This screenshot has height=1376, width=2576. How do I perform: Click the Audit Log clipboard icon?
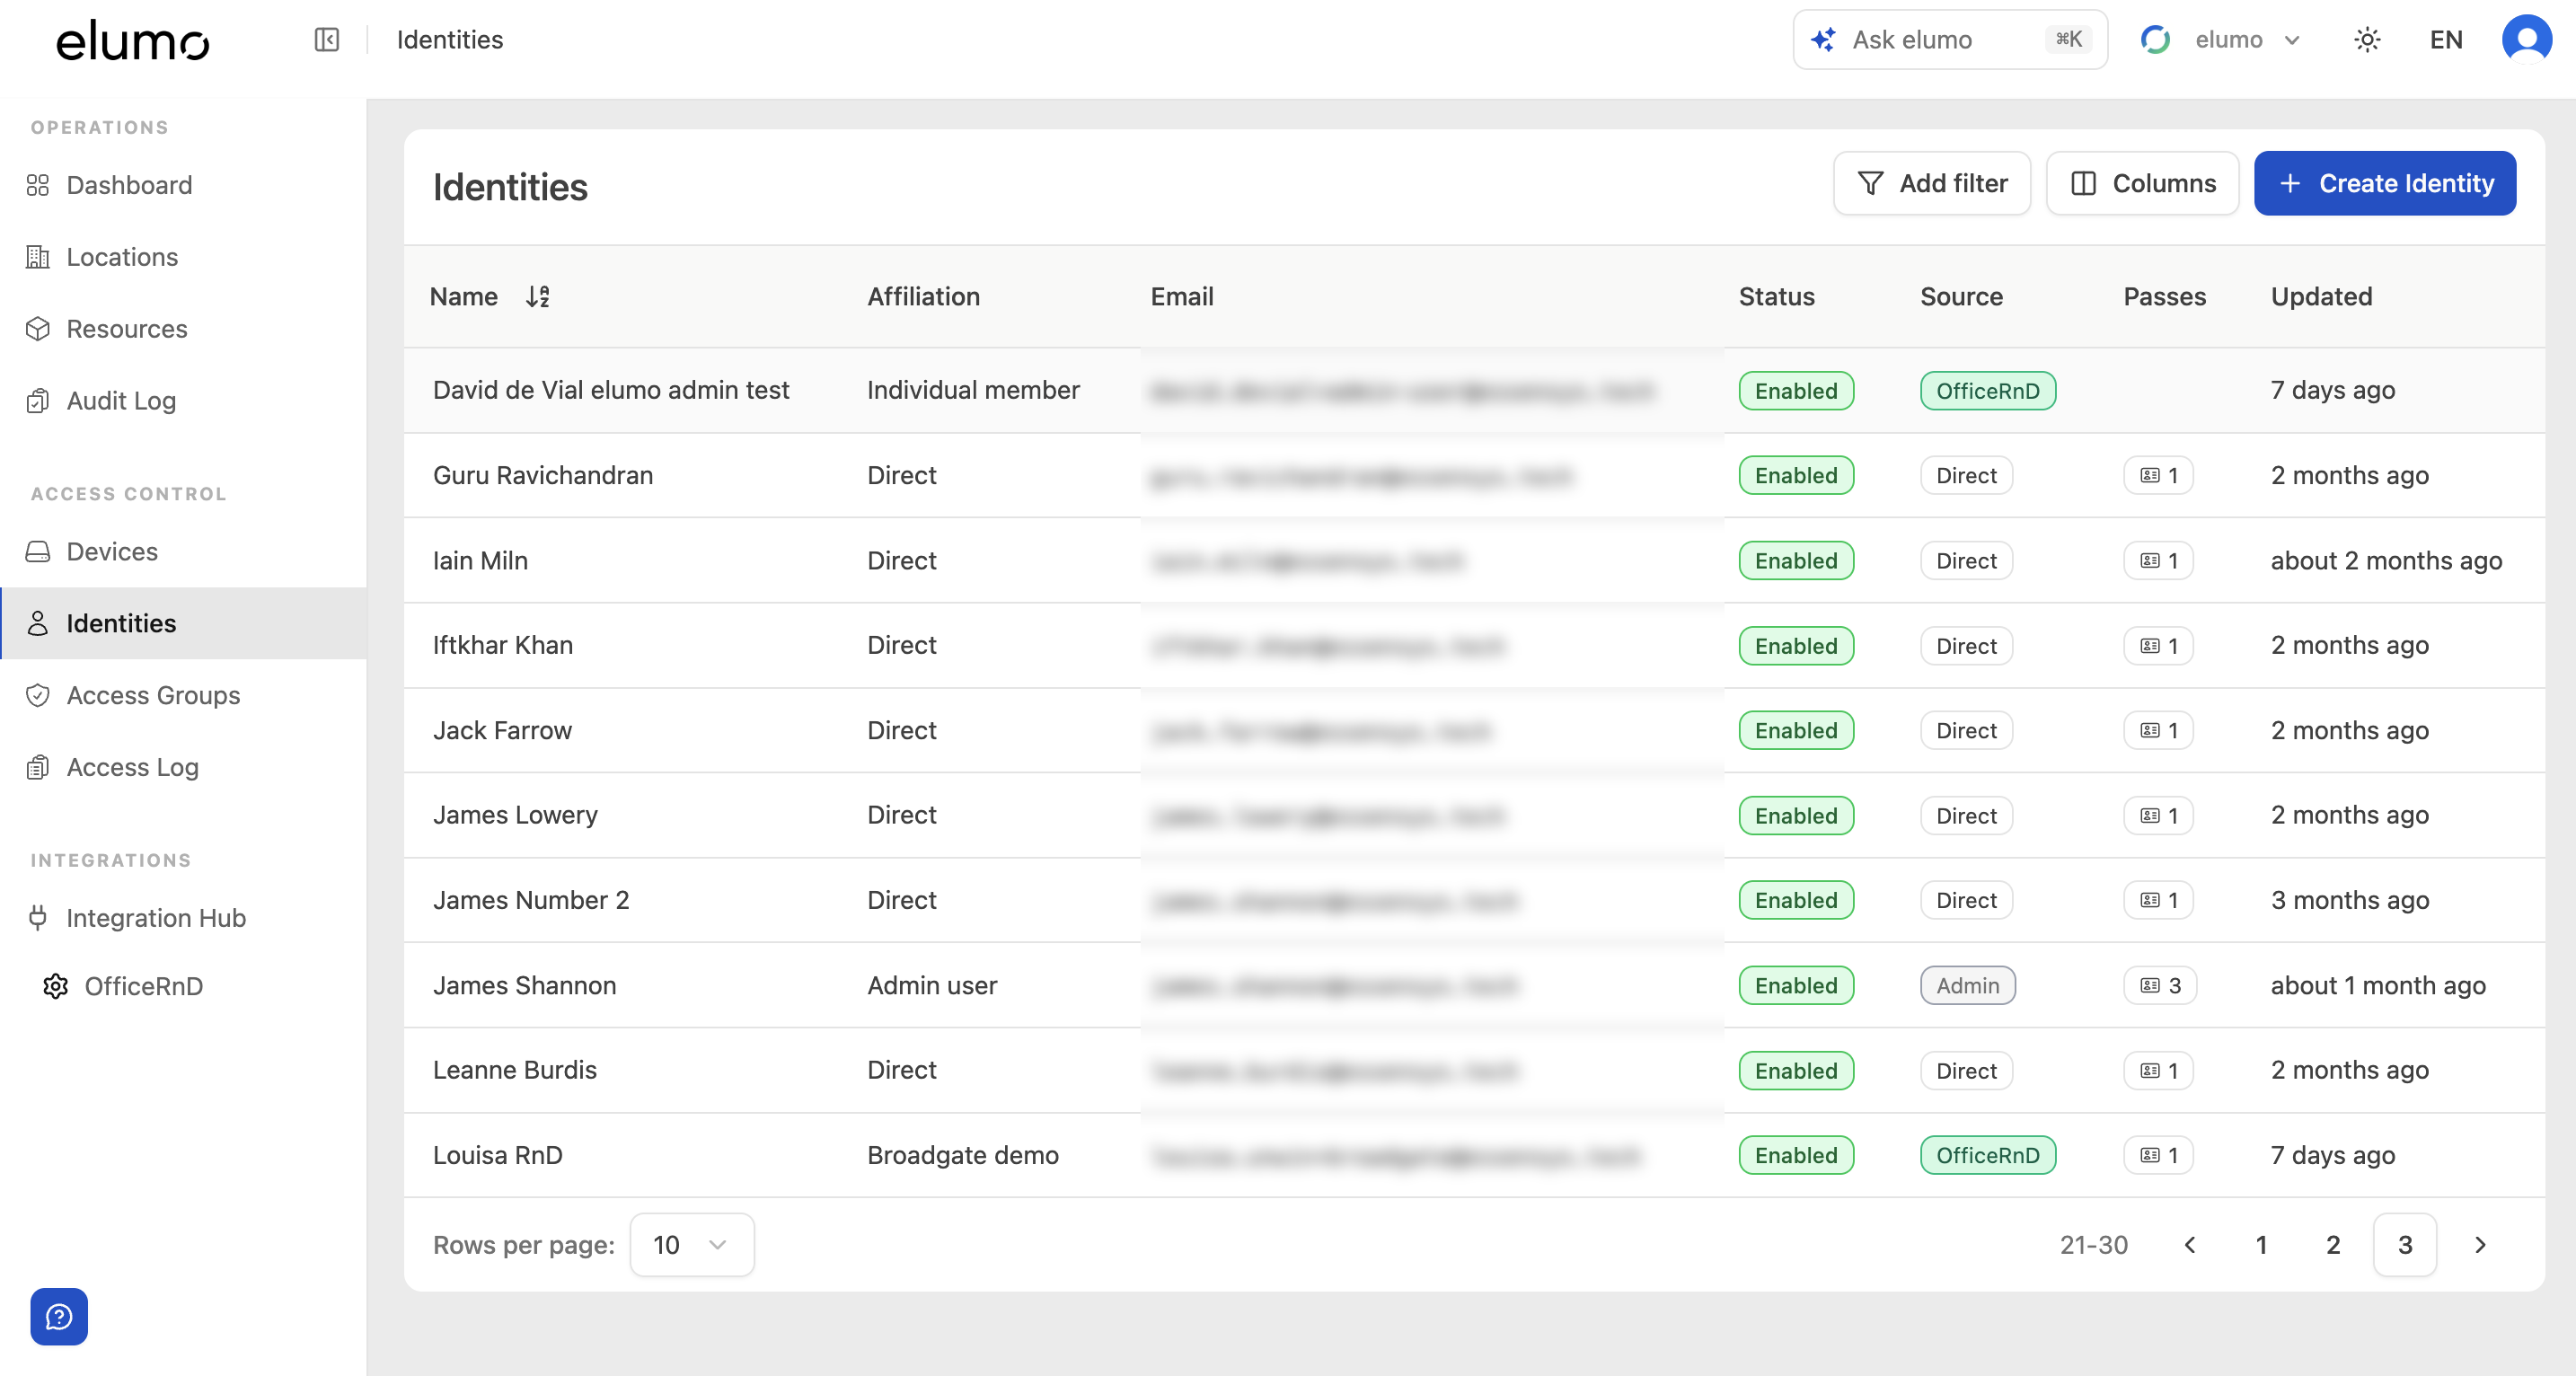[x=38, y=401]
